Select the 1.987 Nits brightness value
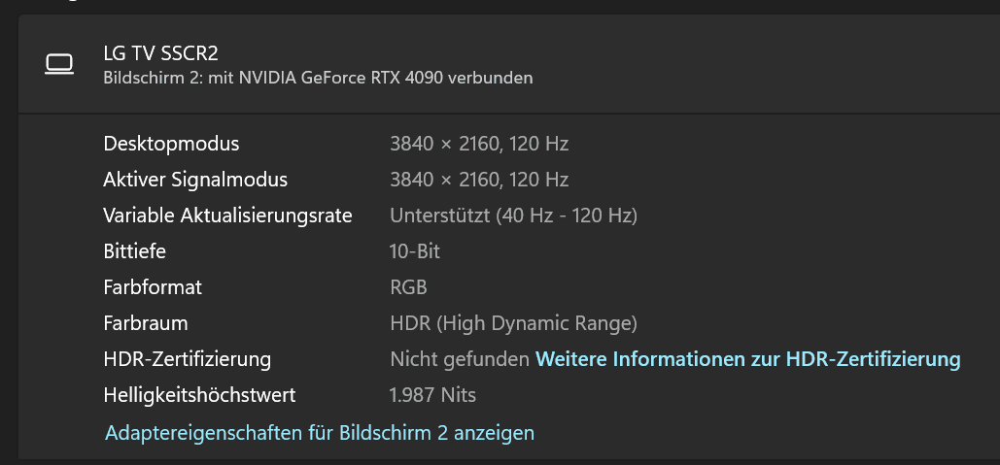This screenshot has width=1000, height=465. pyautogui.click(x=432, y=395)
